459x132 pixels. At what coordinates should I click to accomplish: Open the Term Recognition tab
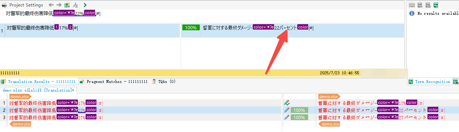[430, 82]
